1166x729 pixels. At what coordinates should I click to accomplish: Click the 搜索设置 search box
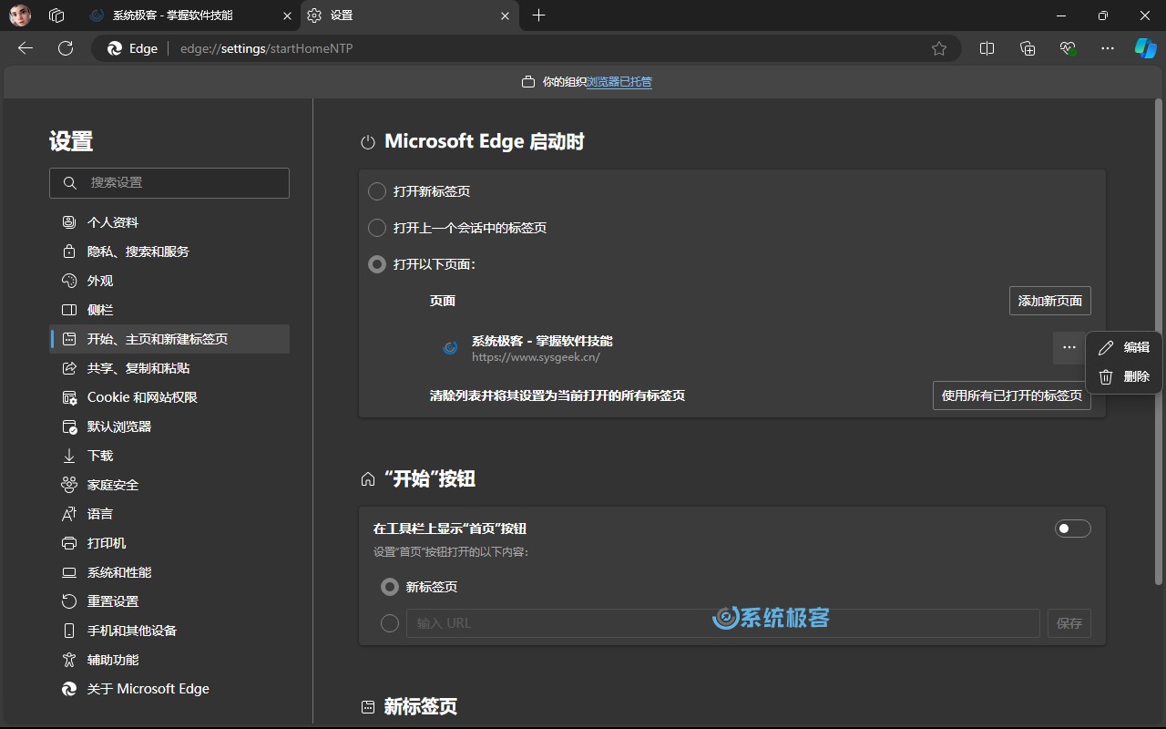pos(169,183)
